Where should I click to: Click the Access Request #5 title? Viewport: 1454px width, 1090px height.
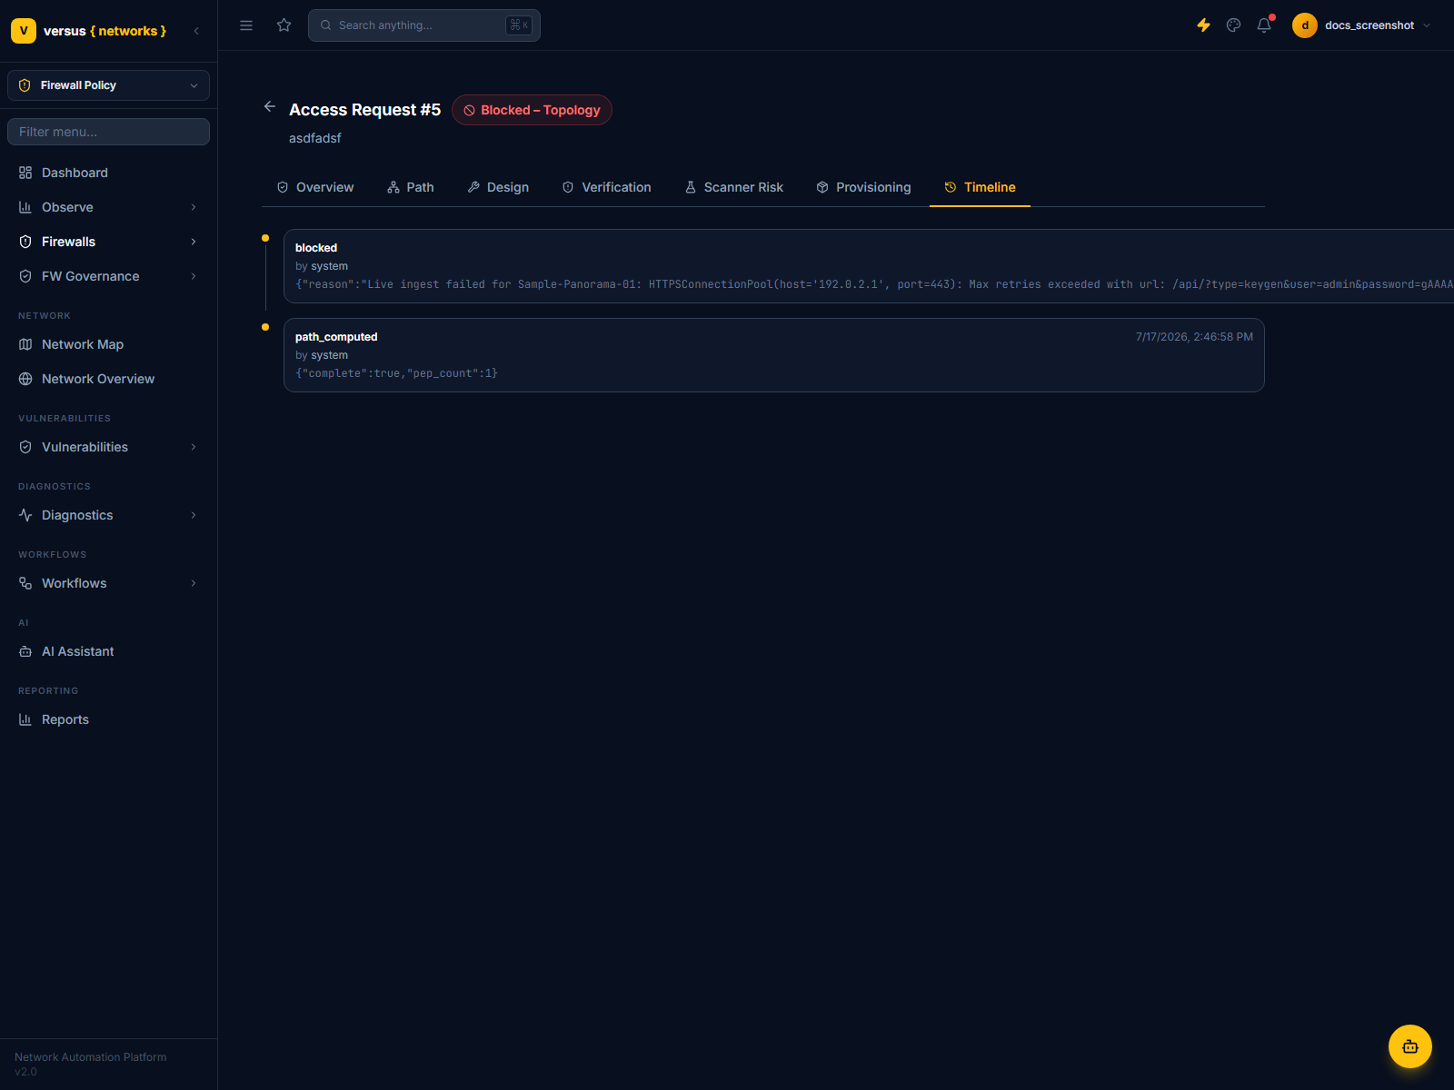click(x=364, y=110)
